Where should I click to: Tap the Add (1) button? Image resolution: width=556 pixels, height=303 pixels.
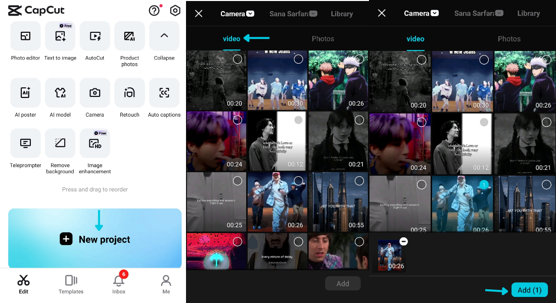pos(529,290)
